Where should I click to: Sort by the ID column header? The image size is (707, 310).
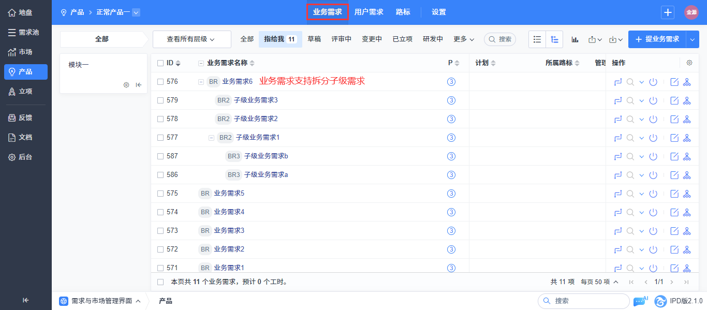point(173,63)
